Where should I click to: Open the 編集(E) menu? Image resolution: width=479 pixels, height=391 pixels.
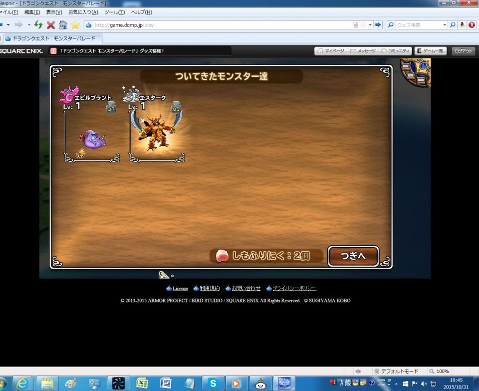pos(32,12)
